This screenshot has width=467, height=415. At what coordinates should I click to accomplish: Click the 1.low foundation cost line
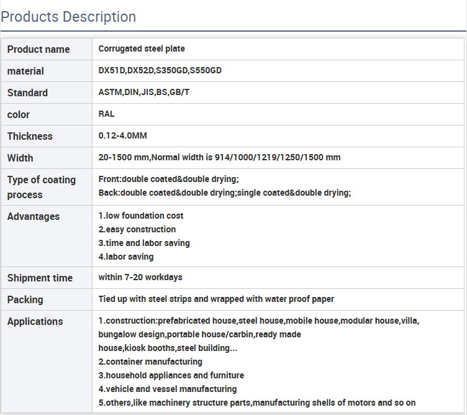(141, 216)
